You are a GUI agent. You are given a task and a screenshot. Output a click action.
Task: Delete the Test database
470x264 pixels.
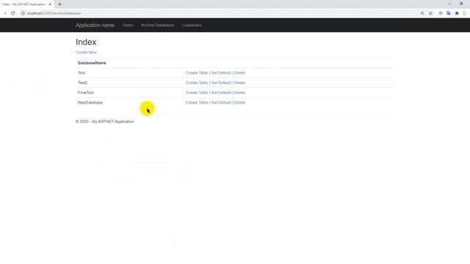tap(239, 73)
